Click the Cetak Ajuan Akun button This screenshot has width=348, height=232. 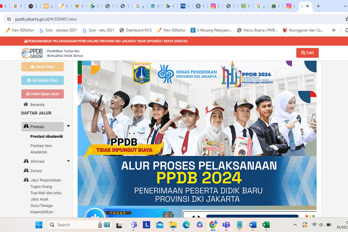(x=42, y=94)
